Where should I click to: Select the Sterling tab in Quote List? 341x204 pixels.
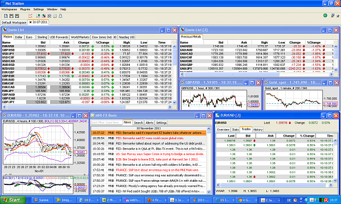(x=42, y=37)
